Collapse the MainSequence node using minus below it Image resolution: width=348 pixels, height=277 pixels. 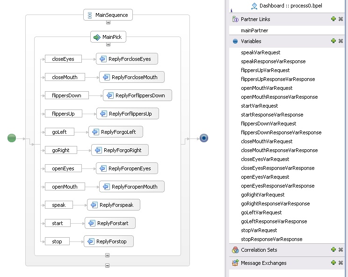coord(108,22)
